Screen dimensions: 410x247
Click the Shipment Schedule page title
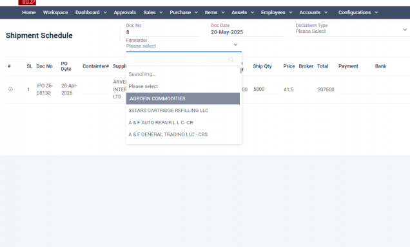[39, 35]
